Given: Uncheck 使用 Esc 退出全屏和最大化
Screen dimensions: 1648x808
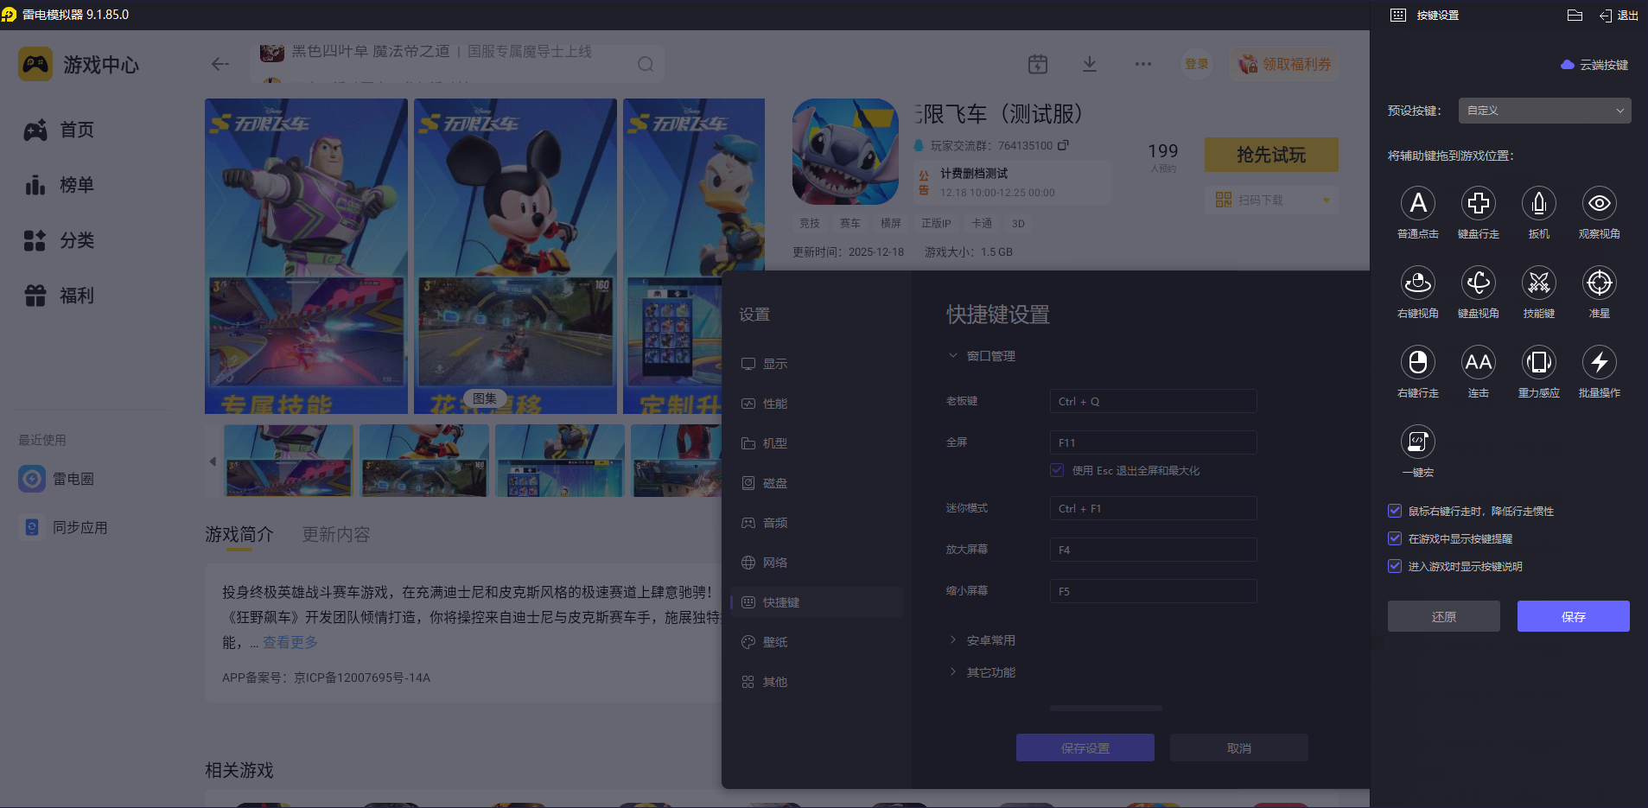Looking at the screenshot, I should click(x=1056, y=469).
